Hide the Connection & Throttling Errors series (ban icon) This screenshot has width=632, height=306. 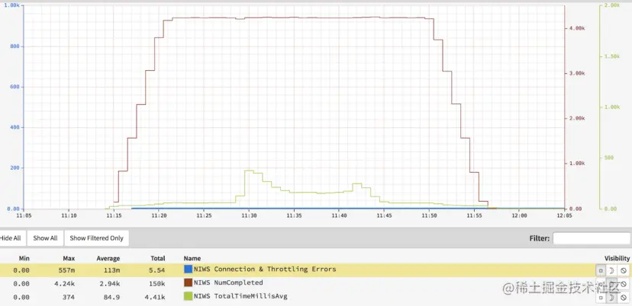point(623,271)
